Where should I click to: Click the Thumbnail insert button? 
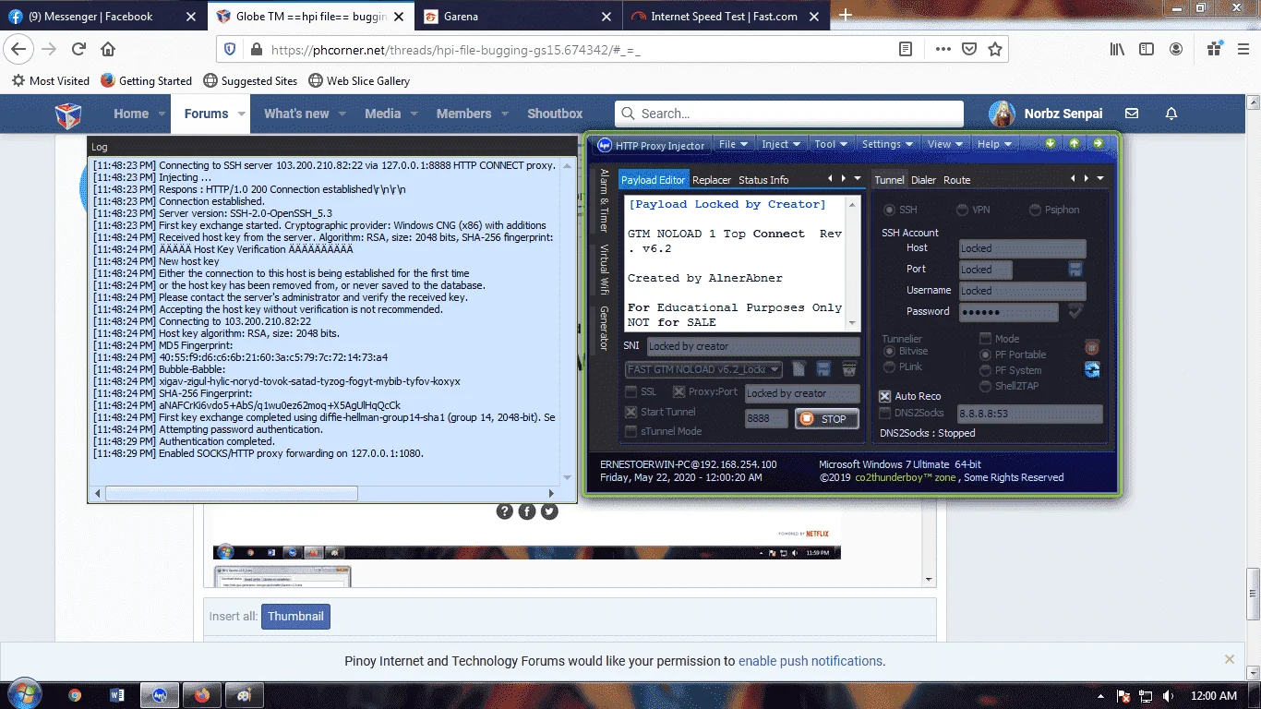(295, 617)
